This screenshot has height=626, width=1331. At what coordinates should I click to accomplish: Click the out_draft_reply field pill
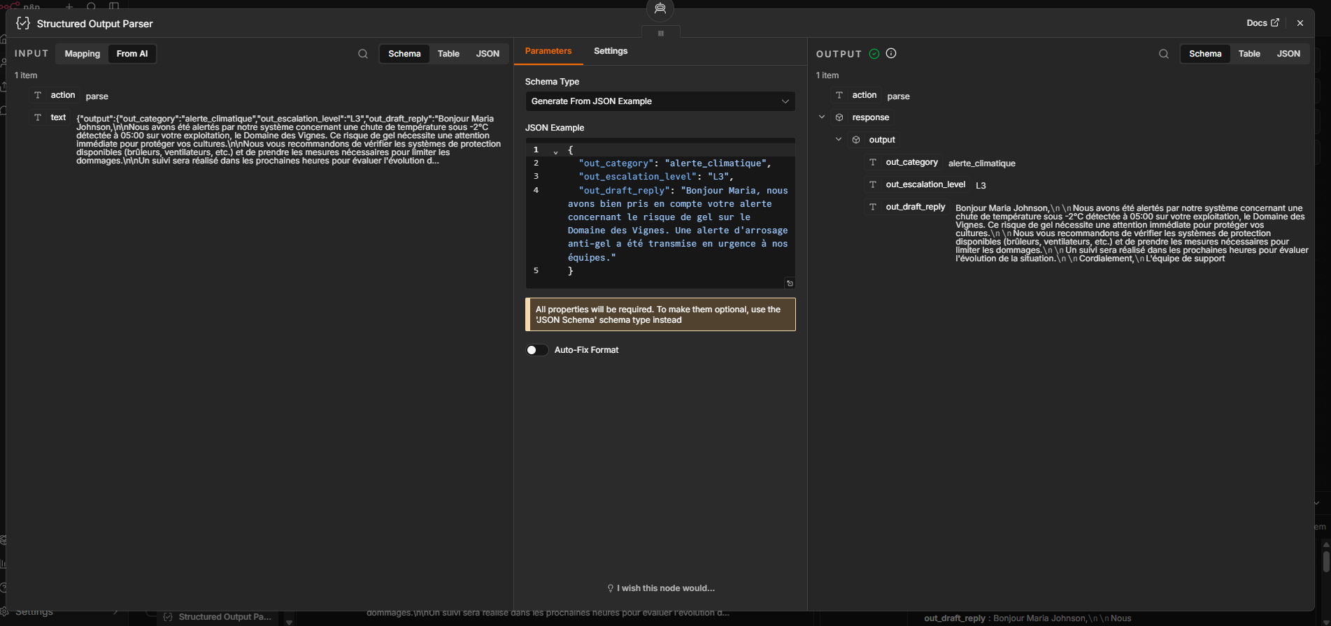[x=906, y=207]
